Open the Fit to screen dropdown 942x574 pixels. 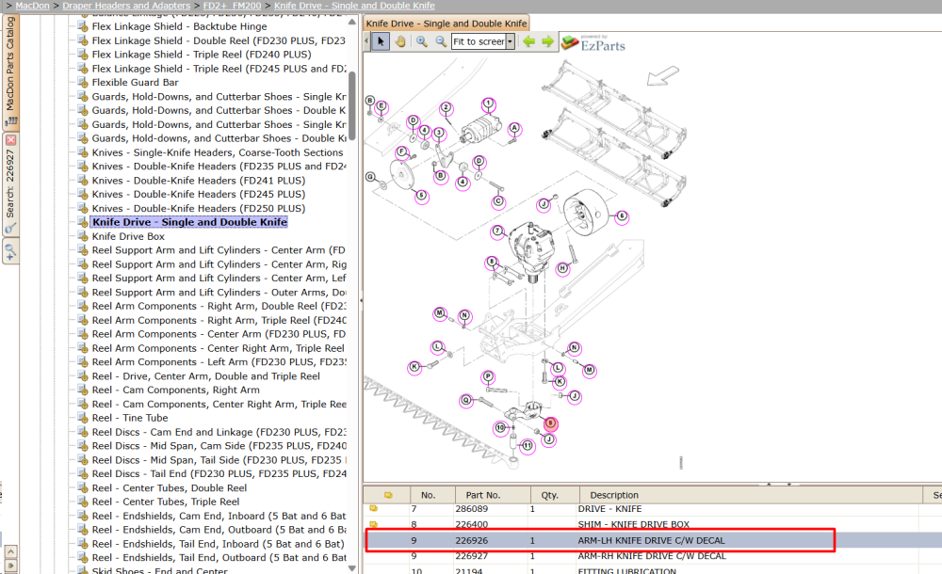(x=510, y=41)
